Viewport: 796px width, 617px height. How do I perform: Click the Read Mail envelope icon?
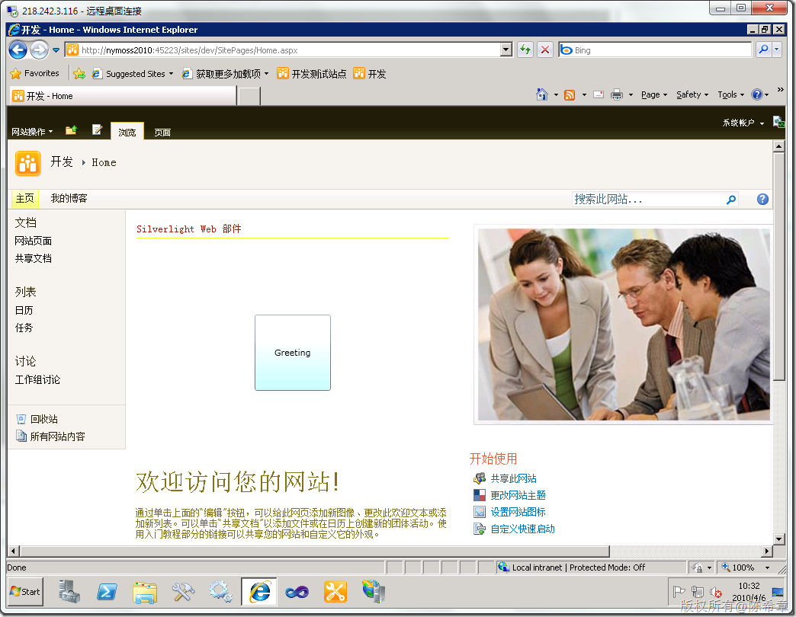pos(599,94)
